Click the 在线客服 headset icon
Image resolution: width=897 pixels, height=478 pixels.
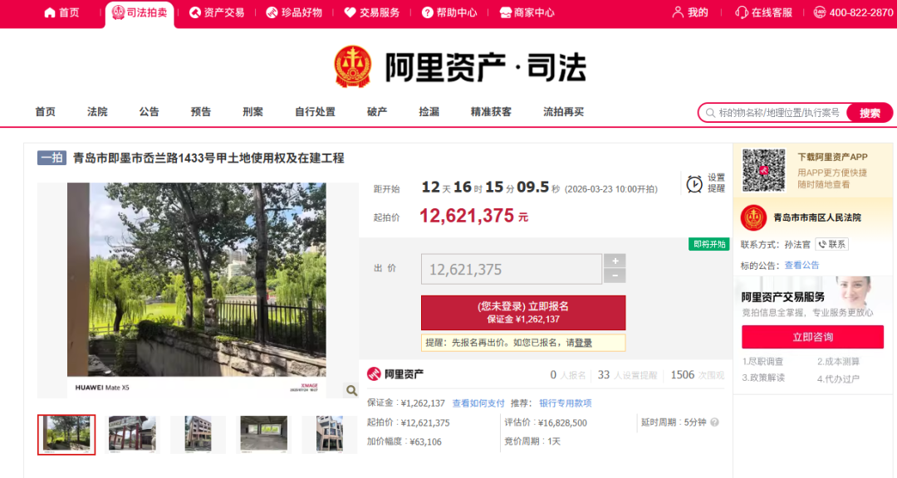(743, 12)
